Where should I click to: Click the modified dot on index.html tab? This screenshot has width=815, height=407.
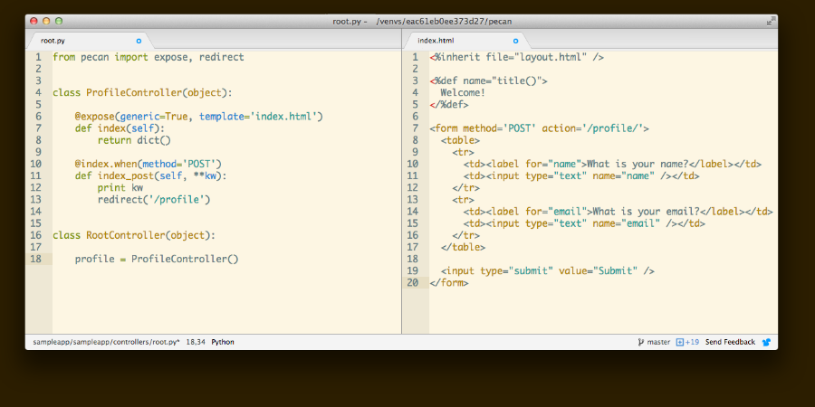(515, 41)
